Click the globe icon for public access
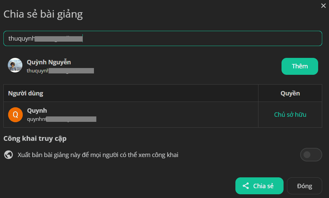The height and width of the screenshot is (198, 329). 8,155
